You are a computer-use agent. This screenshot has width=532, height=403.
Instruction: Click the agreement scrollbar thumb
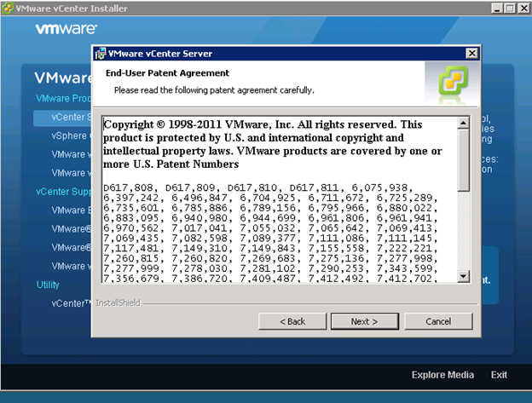coord(463,160)
